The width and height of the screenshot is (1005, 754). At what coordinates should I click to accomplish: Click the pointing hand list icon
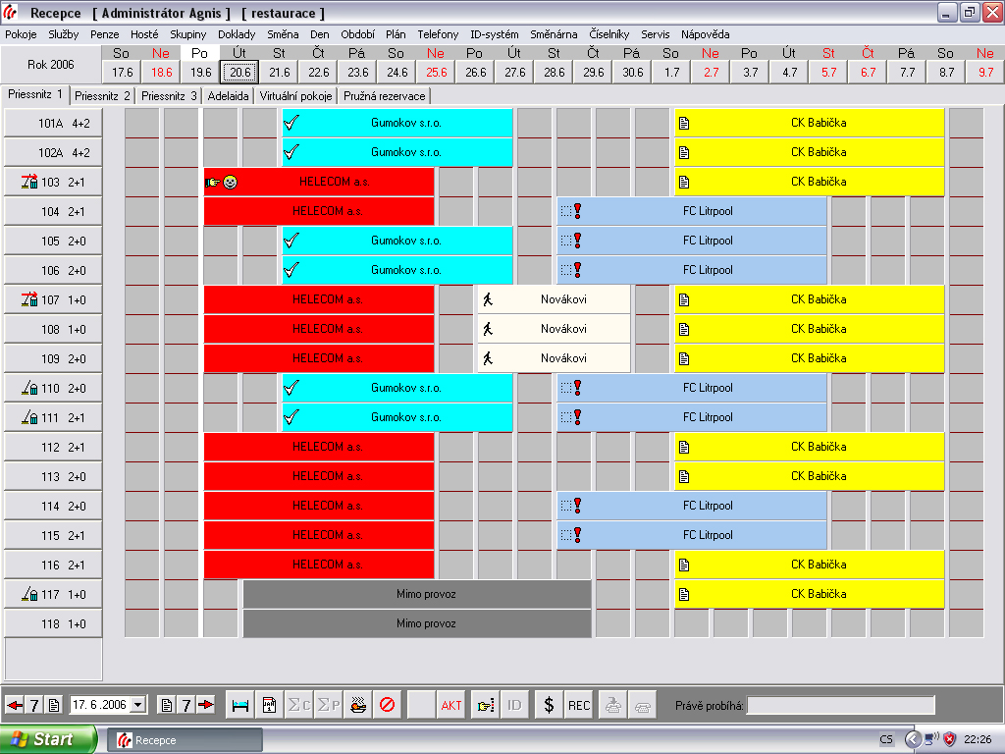(484, 705)
